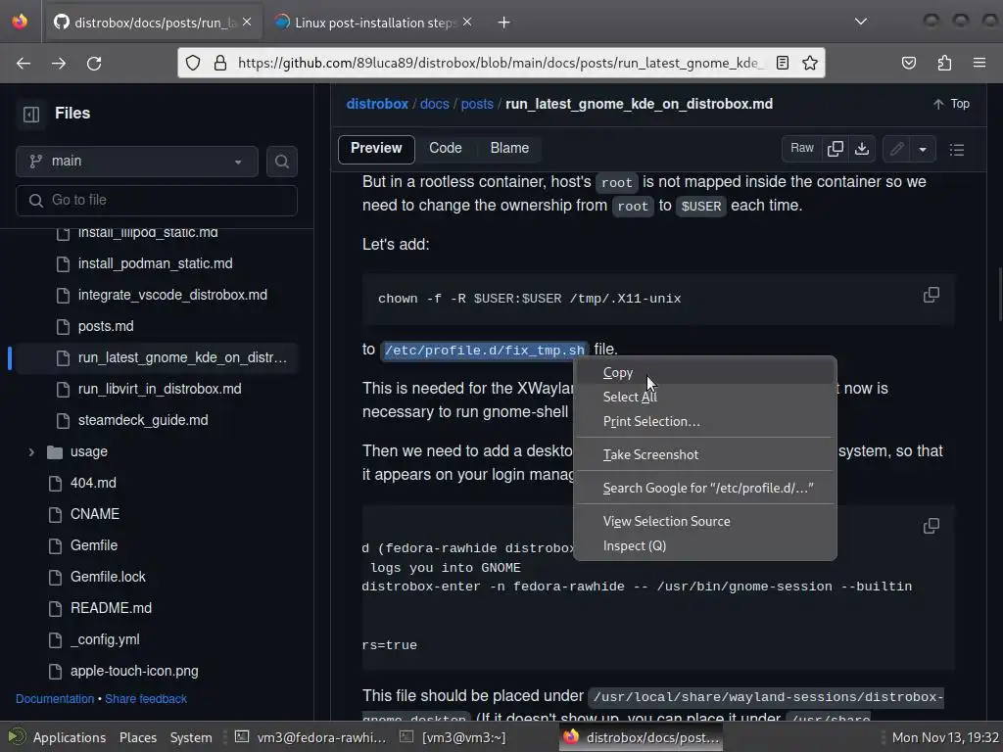This screenshot has height=752, width=1003.
Task: Open Raw file view
Action: click(x=802, y=149)
